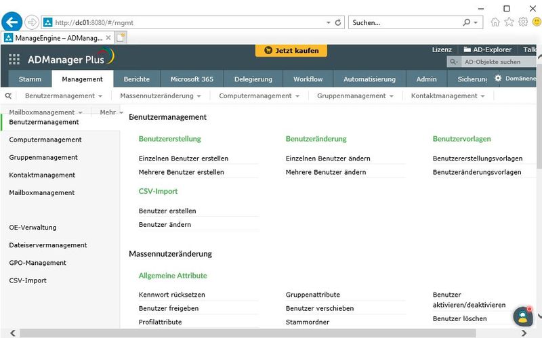
Task: Open the Automatisierung tab
Action: (369, 79)
